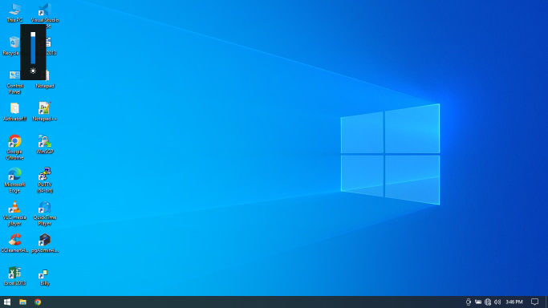This screenshot has height=308, width=548.
Task: Open File Explorer from the taskbar
Action: (22, 302)
